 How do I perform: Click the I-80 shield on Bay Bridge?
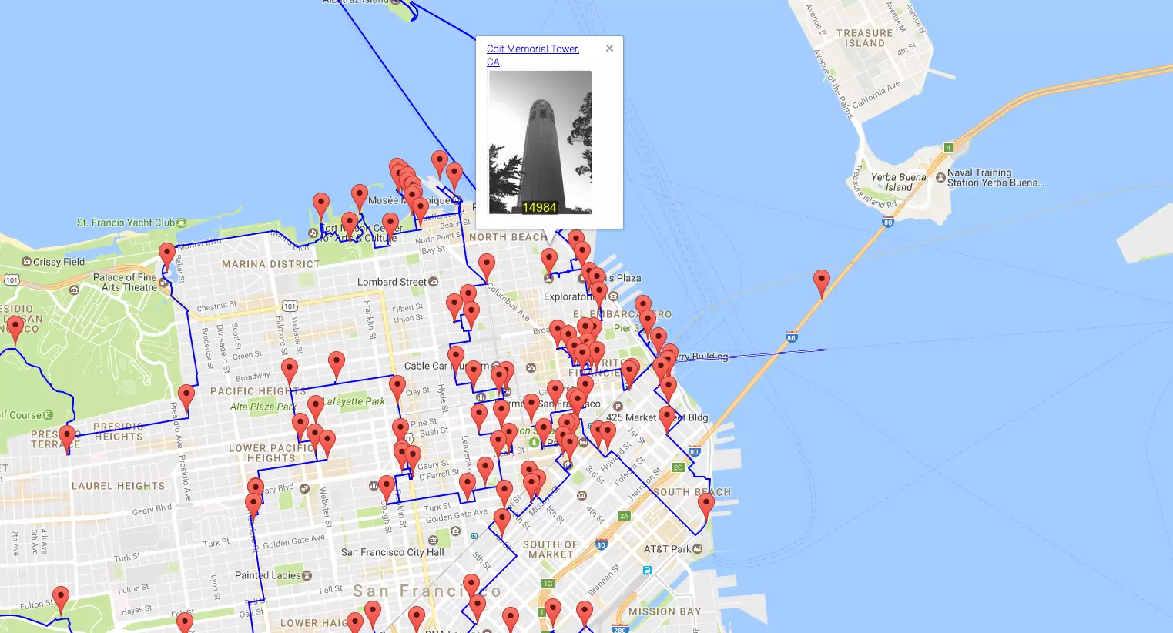pyautogui.click(x=791, y=337)
